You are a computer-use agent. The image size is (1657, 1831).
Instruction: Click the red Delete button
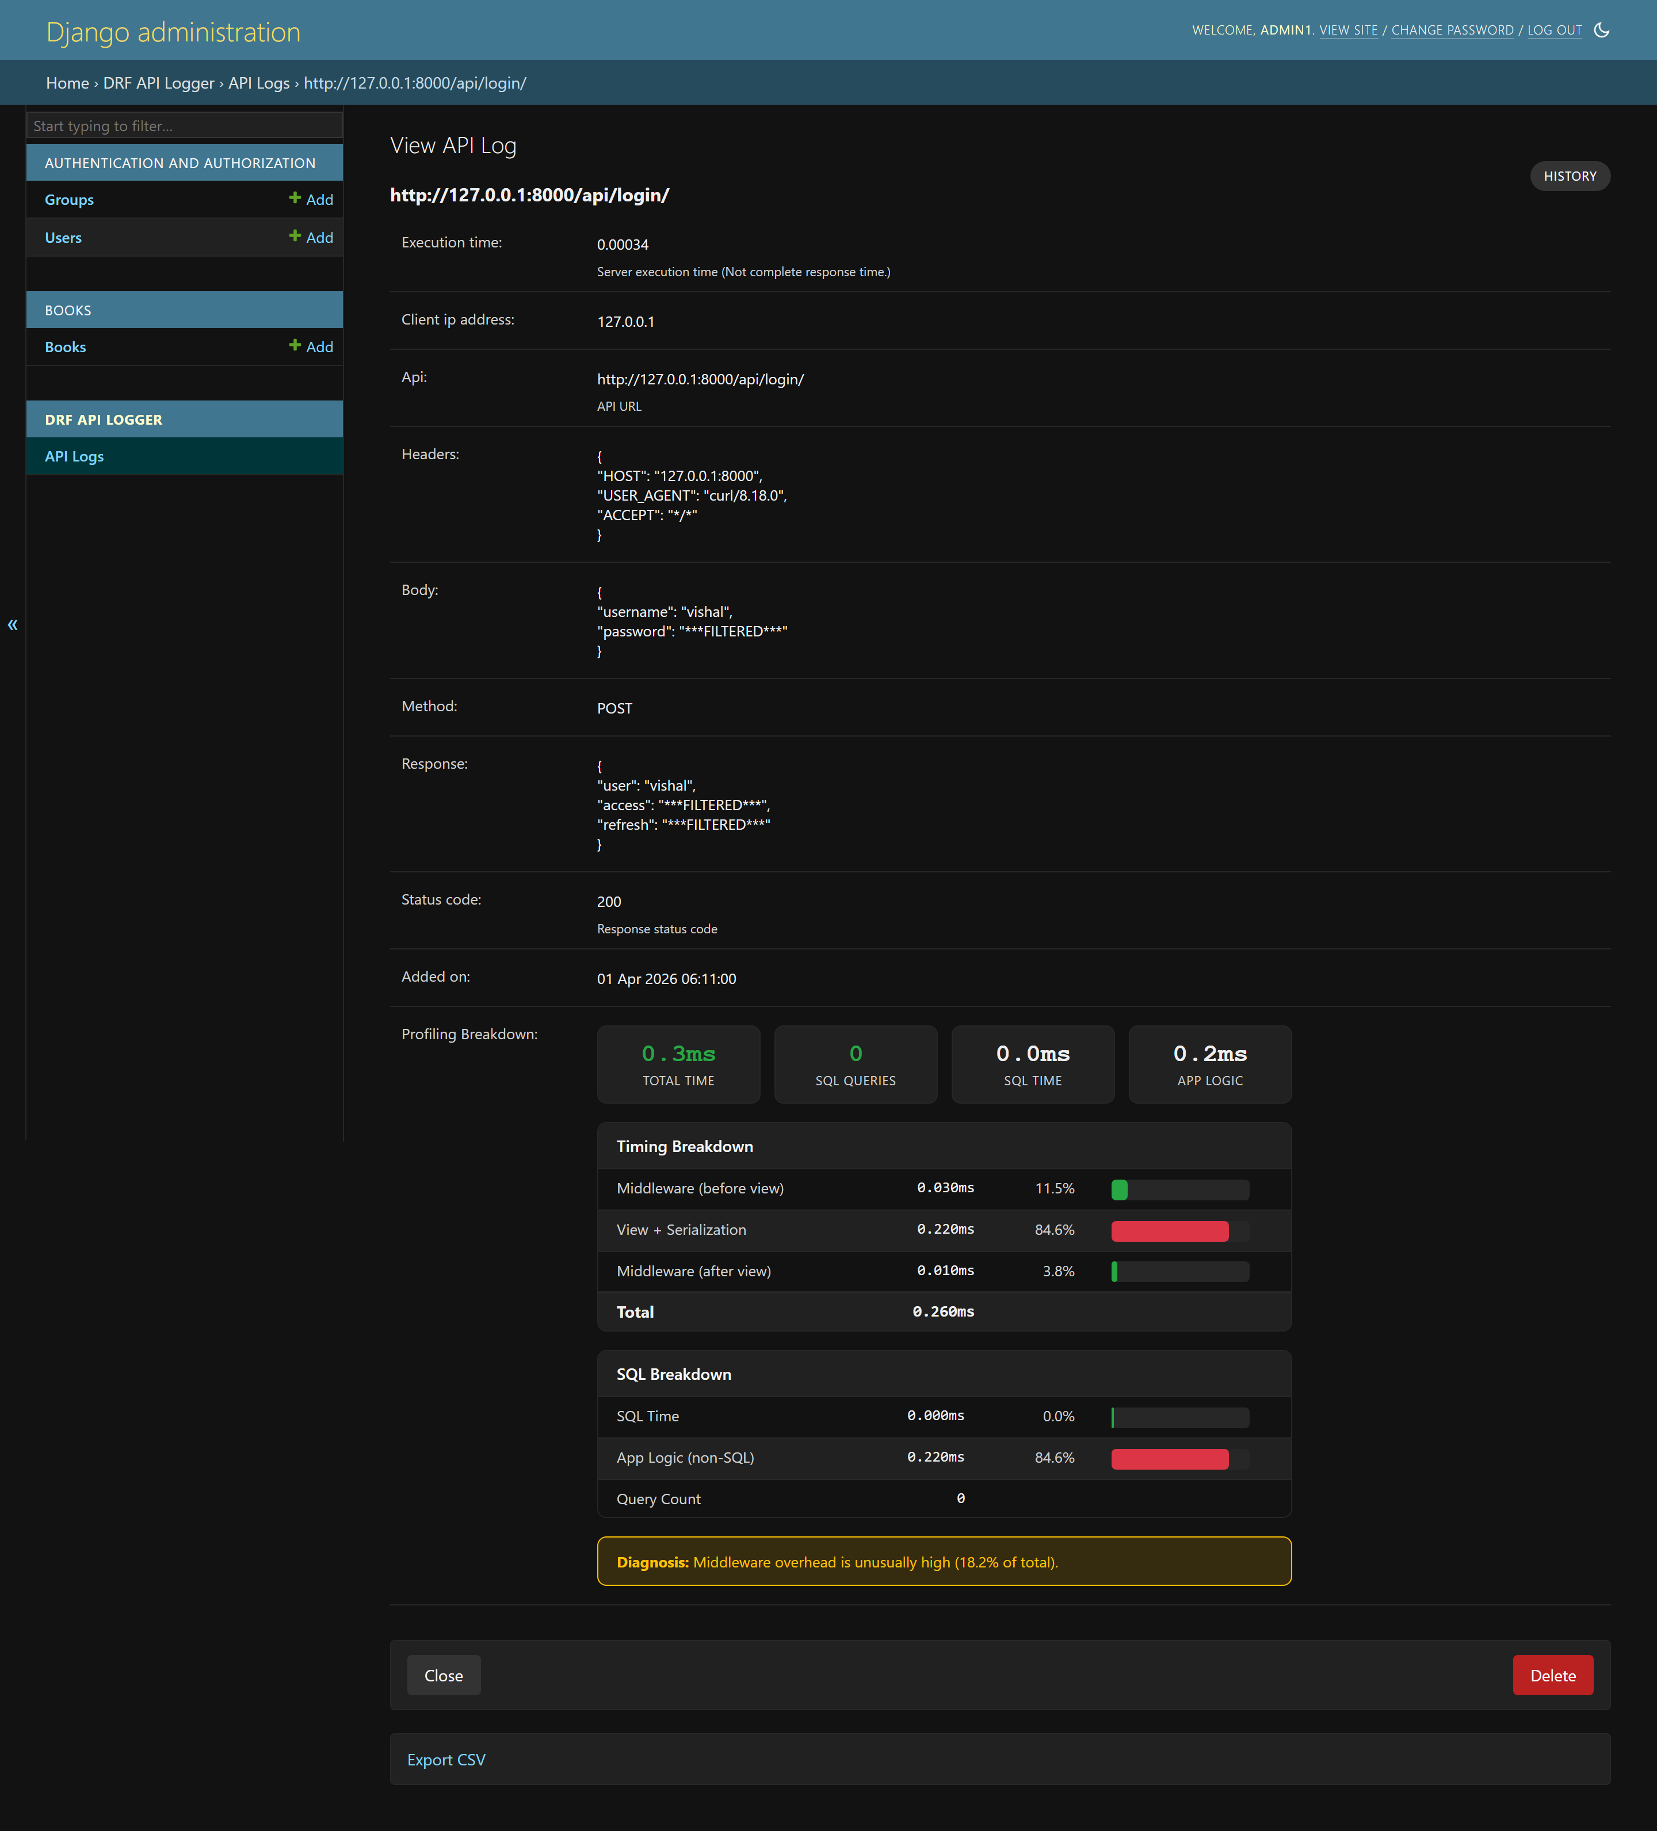click(x=1553, y=1676)
